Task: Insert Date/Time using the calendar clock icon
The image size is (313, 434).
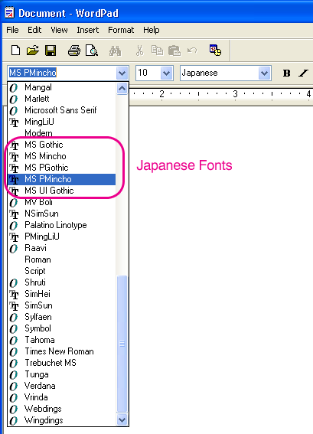Action: 215,50
